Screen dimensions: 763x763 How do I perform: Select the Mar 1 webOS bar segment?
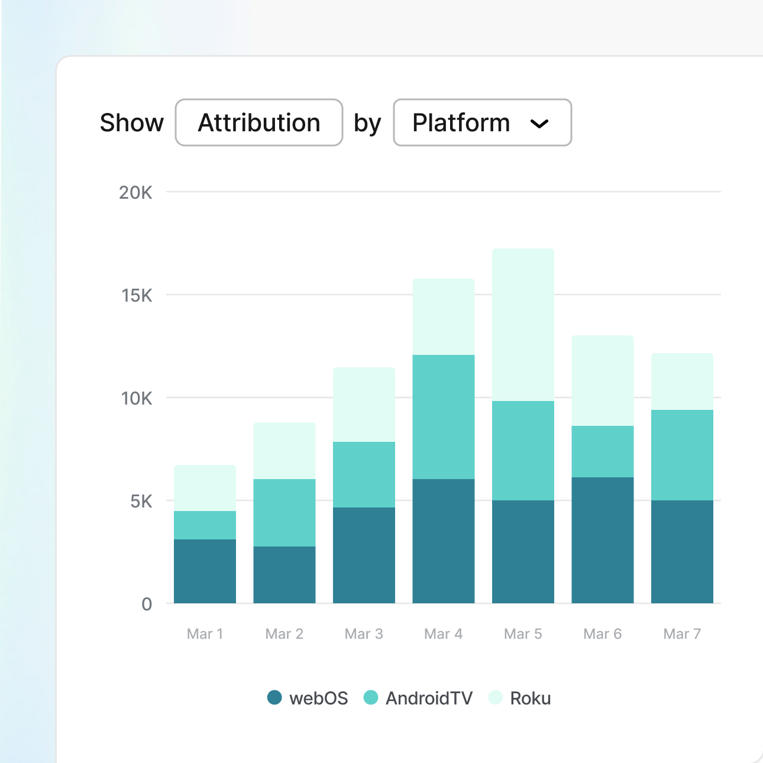pos(205,571)
